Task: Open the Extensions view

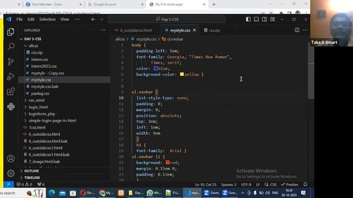Action: tap(10, 91)
